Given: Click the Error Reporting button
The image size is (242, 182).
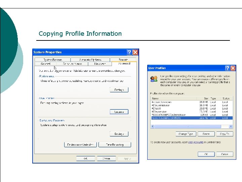Looking at the screenshot, I should 115,145.
